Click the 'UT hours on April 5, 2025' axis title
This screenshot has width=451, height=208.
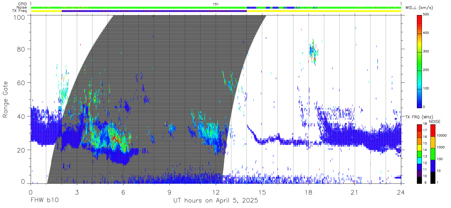point(216,201)
